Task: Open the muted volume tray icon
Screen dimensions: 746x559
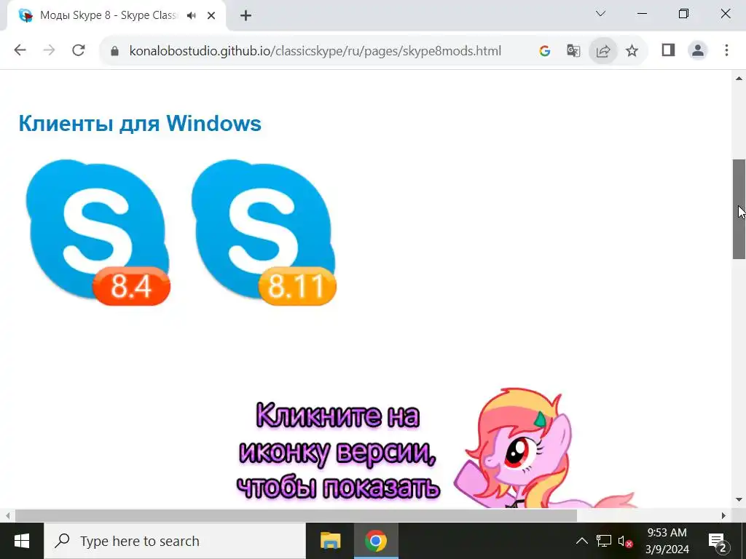Action: click(624, 541)
